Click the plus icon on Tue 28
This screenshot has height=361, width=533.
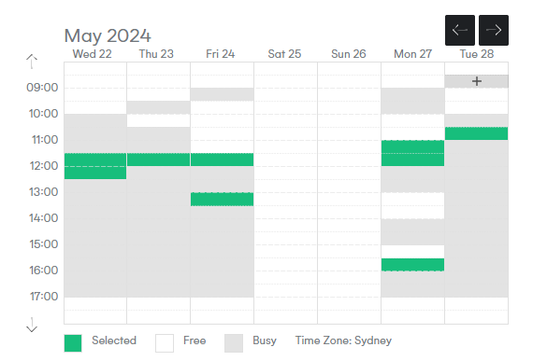click(477, 81)
